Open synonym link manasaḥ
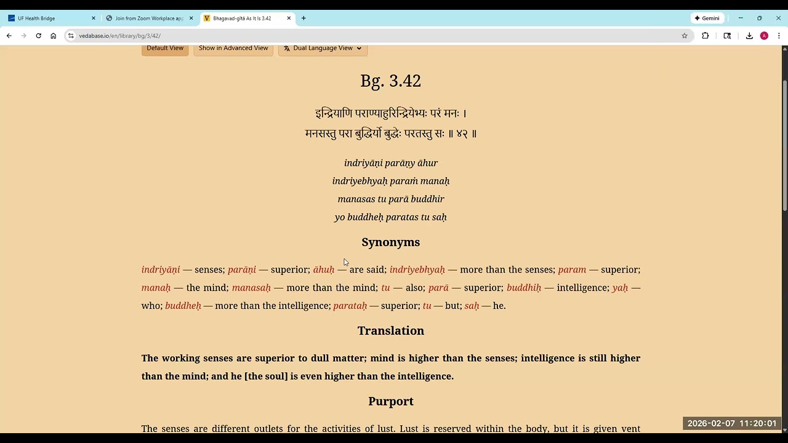This screenshot has width=788, height=443. pyautogui.click(x=251, y=287)
